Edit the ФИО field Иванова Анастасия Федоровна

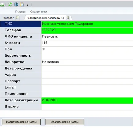[x=87, y=24]
